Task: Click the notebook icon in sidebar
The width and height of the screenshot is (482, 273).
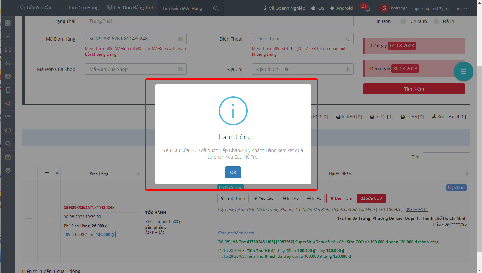Action: pos(8,90)
